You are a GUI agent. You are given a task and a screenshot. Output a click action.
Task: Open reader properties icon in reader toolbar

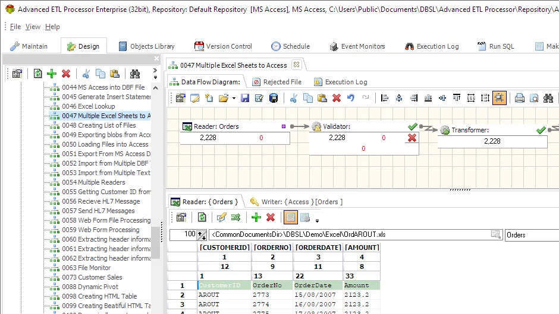pos(181,217)
